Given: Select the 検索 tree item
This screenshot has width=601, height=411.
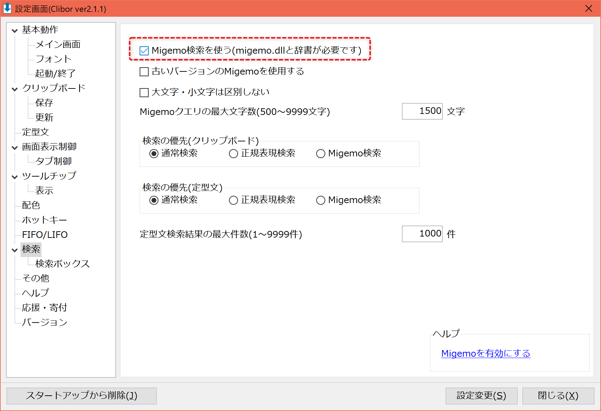Looking at the screenshot, I should click(31, 249).
